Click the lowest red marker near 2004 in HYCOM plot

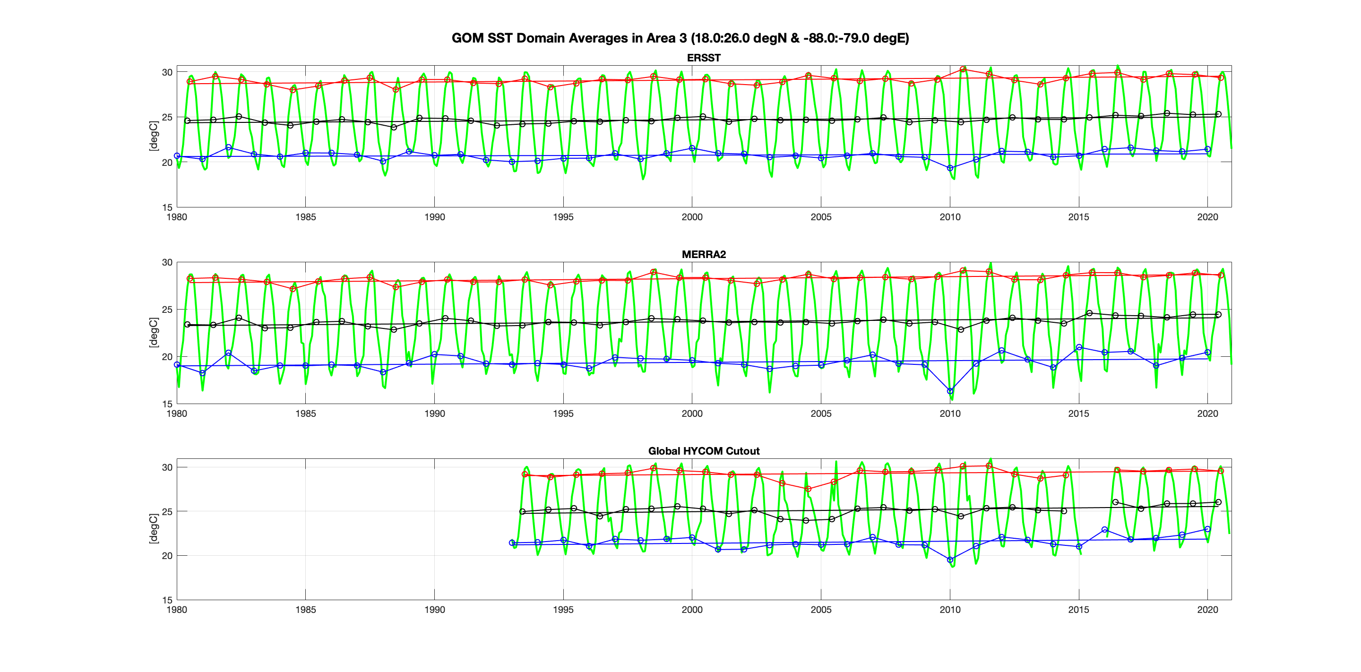[x=808, y=489]
